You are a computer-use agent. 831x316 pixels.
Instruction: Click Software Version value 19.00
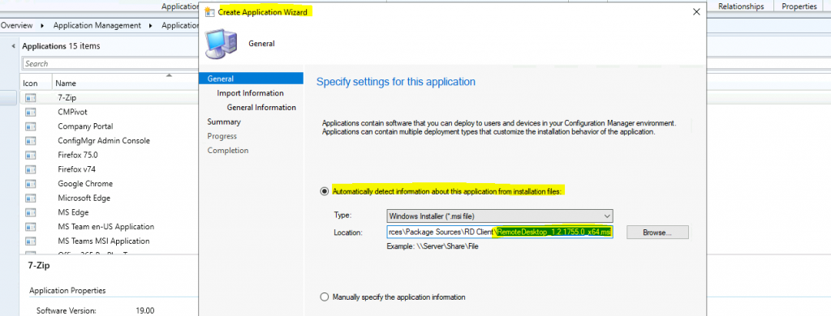pos(145,310)
